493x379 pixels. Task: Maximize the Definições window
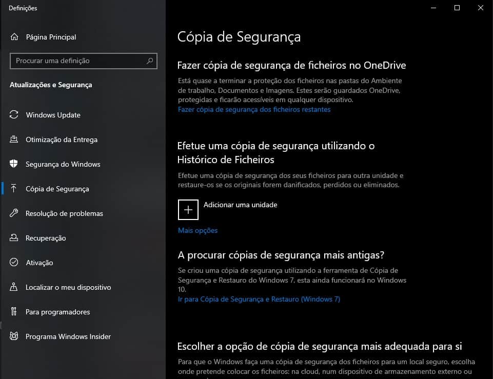457,8
